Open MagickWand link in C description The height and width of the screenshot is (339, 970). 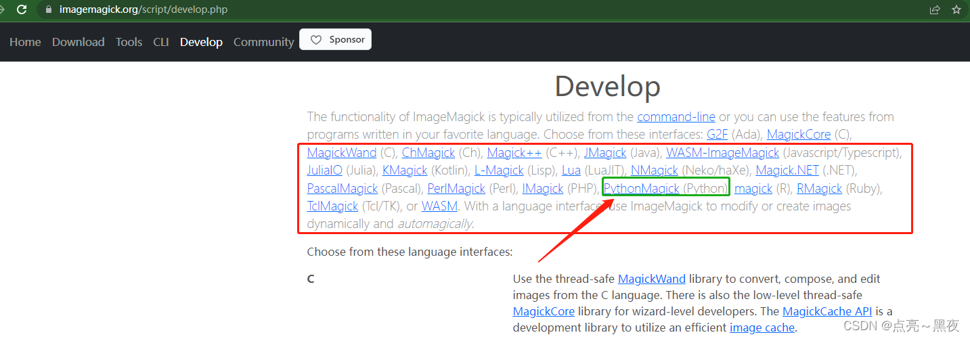pos(652,279)
